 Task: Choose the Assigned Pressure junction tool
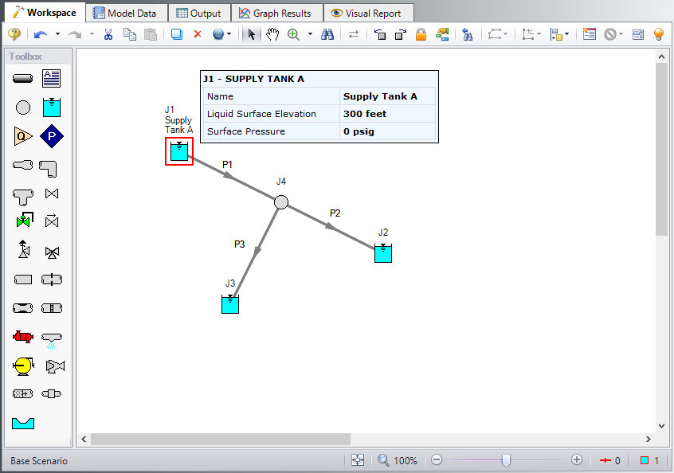pyautogui.click(x=52, y=136)
